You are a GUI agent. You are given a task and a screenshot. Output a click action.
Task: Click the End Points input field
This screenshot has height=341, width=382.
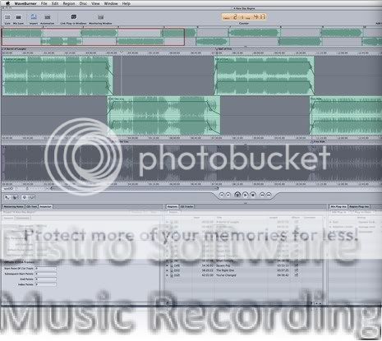click(45, 279)
